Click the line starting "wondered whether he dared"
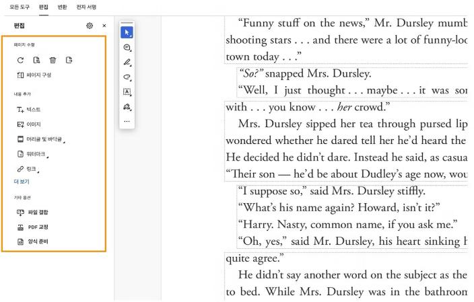Viewport: 474px width, 302px height. click(347, 141)
